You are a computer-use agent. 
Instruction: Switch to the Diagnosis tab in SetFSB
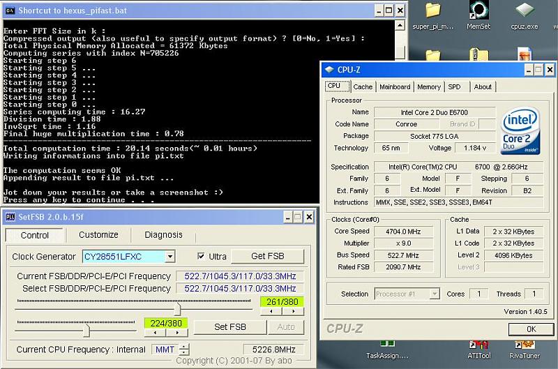pos(163,235)
